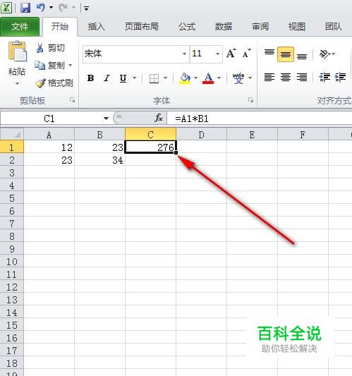Screen dimensions: 352x376
Task: Activate 格式刷 format painter
Action: (x=54, y=83)
